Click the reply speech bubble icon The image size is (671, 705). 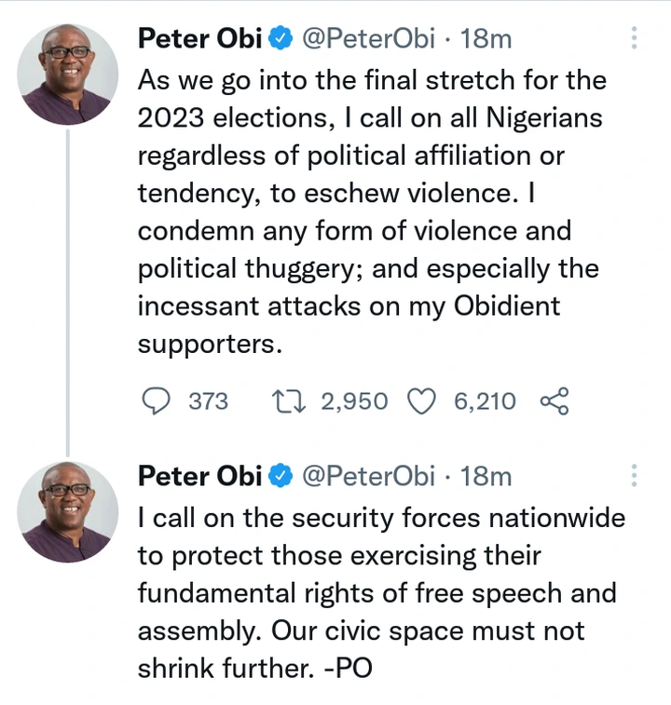(x=156, y=401)
